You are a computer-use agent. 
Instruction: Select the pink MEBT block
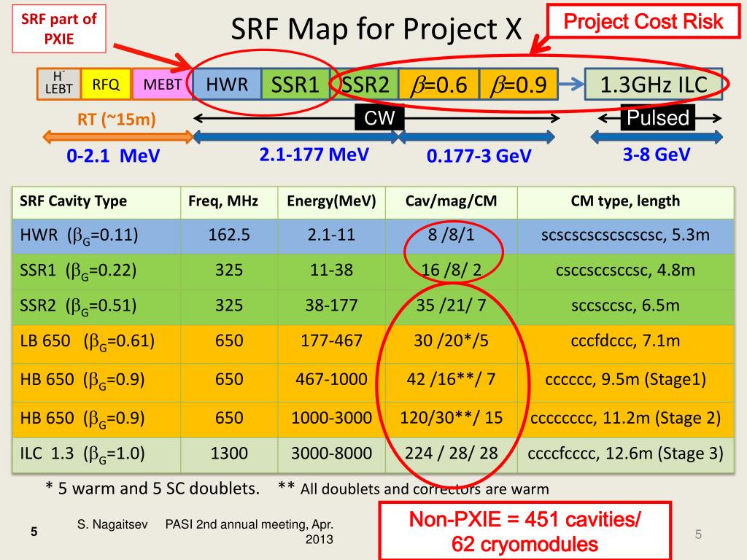coord(162,85)
